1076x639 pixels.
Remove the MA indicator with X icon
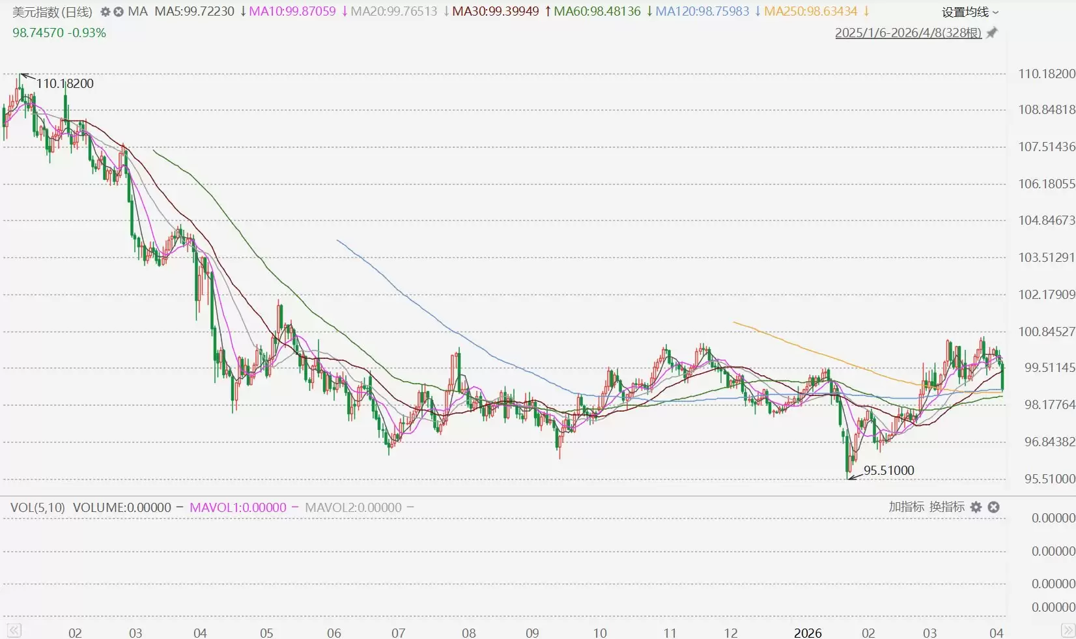coord(119,12)
